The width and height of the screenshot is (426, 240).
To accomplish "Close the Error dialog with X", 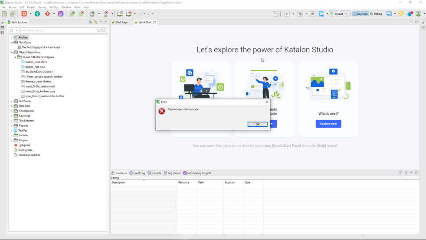I will (267, 102).
